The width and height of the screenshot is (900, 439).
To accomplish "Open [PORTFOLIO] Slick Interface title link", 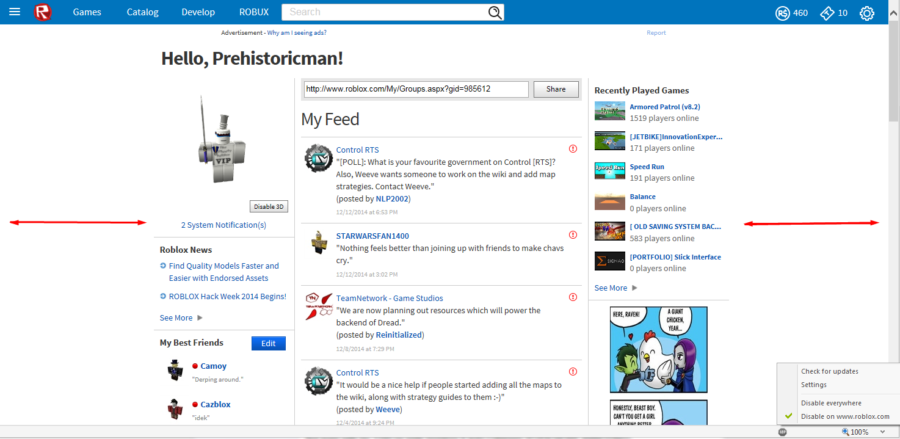I will (675, 257).
